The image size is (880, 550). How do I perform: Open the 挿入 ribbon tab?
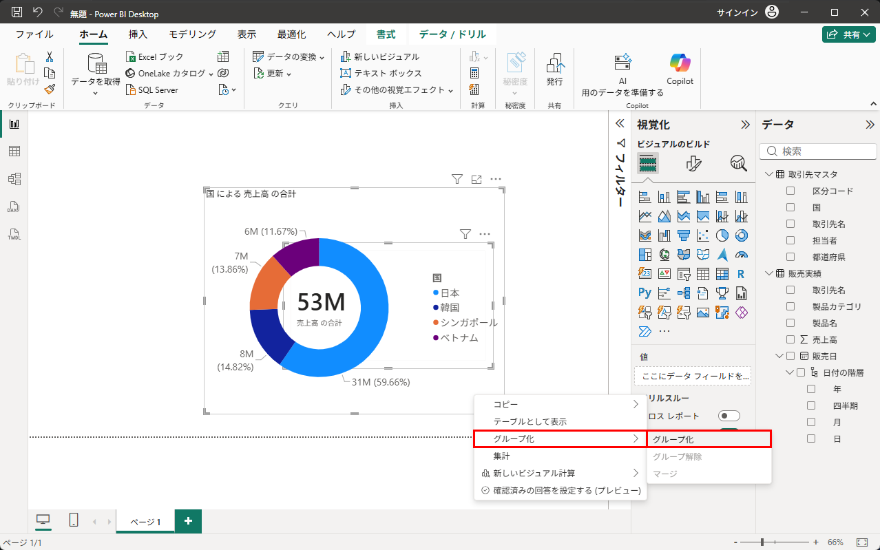pos(138,34)
